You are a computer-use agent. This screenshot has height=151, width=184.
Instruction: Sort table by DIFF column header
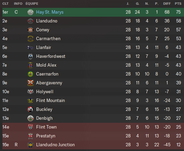click(x=167, y=4)
